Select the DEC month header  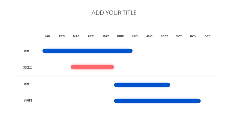click(x=207, y=36)
